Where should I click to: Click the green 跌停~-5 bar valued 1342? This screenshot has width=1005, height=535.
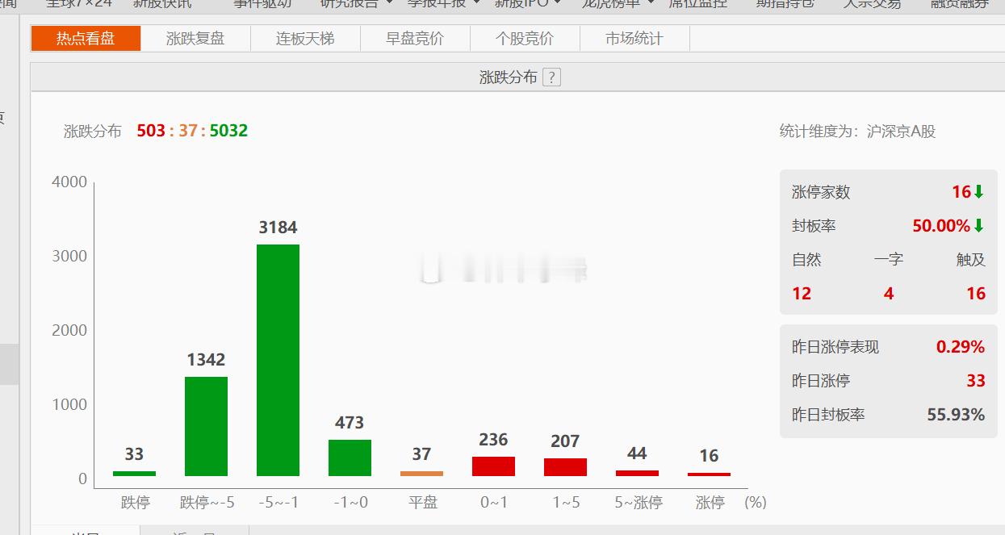tap(206, 426)
